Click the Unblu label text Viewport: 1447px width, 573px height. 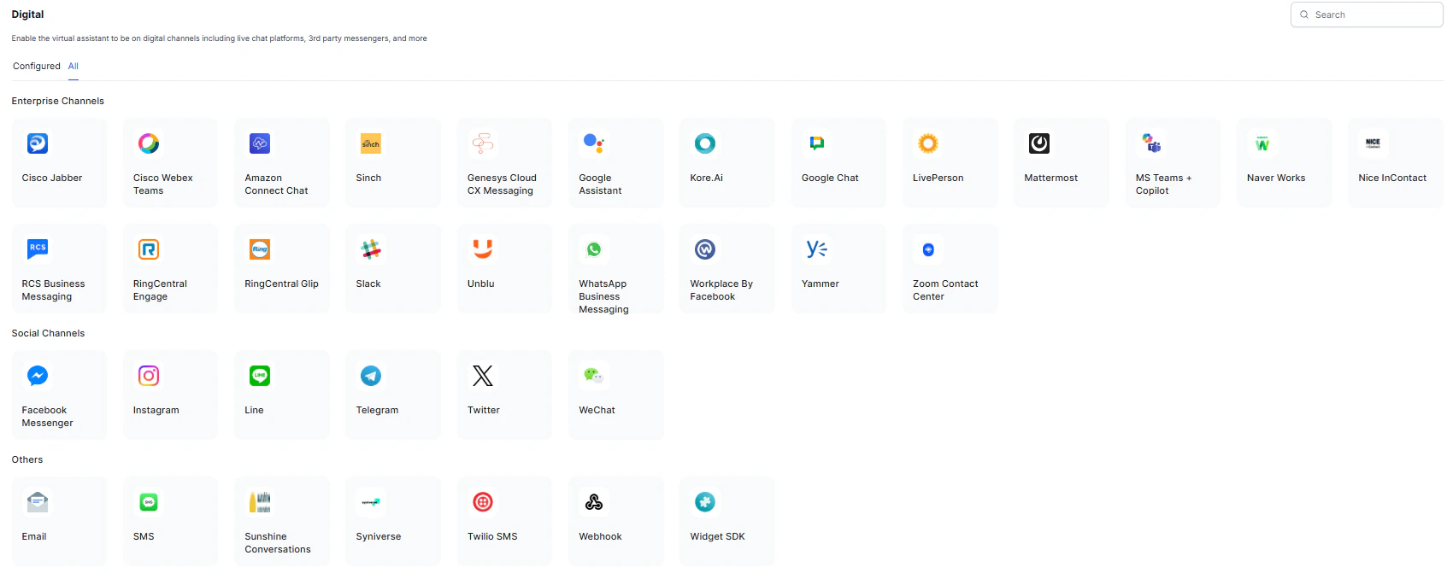pyautogui.click(x=481, y=284)
